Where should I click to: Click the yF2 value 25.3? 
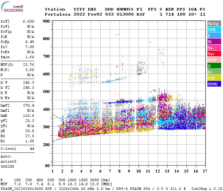click(x=30, y=121)
